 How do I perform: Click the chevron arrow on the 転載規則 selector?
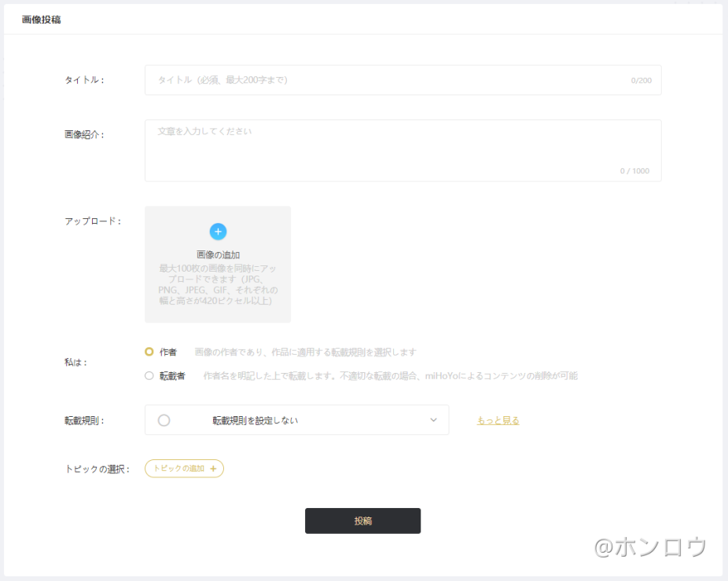pyautogui.click(x=432, y=419)
